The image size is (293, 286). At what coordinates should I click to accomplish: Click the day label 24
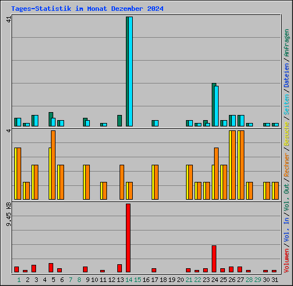[x=215, y=280]
